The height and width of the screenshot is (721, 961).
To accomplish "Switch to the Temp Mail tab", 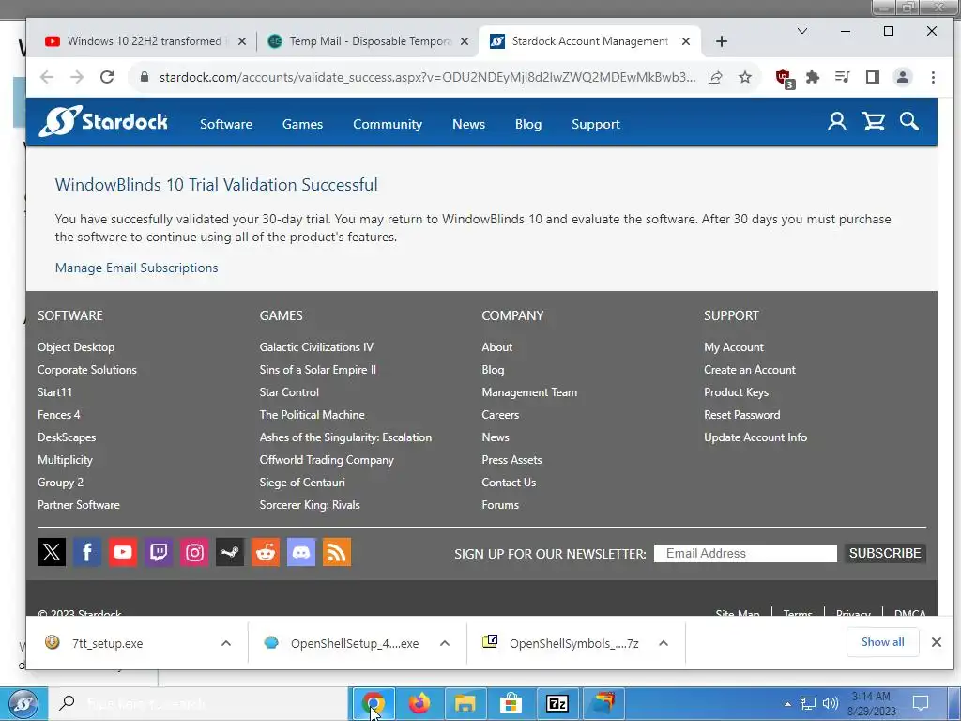I will click(370, 41).
